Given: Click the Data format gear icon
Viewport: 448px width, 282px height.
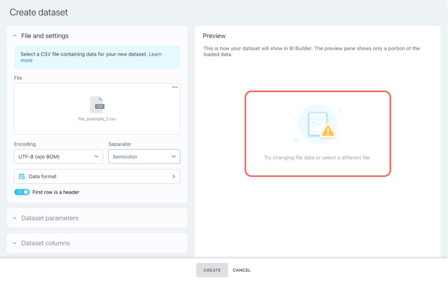Looking at the screenshot, I should [x=22, y=176].
